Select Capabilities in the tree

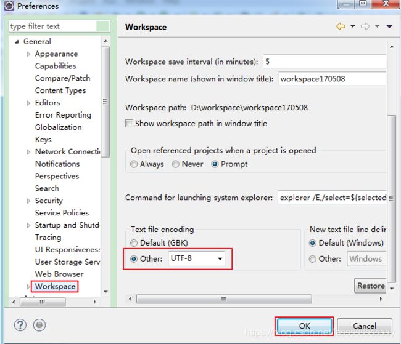coord(56,66)
